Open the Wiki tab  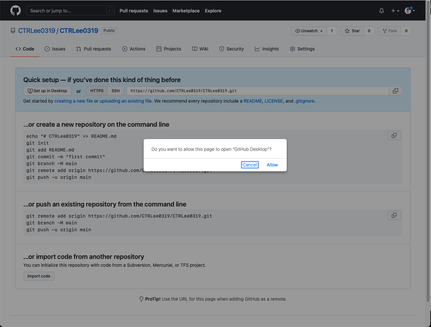(200, 49)
